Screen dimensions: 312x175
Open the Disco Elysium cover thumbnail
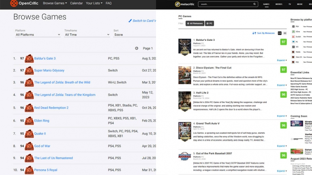point(185,75)
